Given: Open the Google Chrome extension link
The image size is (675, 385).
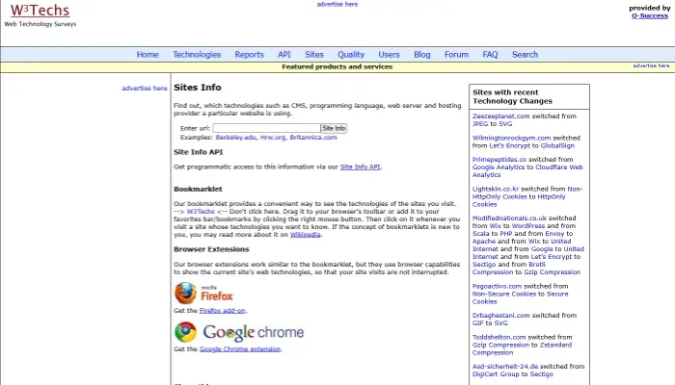Looking at the screenshot, I should 241,349.
